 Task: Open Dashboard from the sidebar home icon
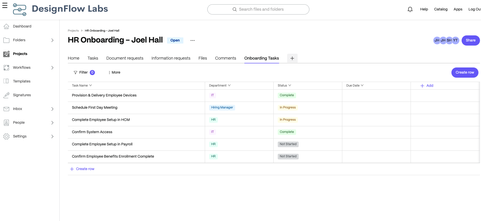[x=6, y=26]
